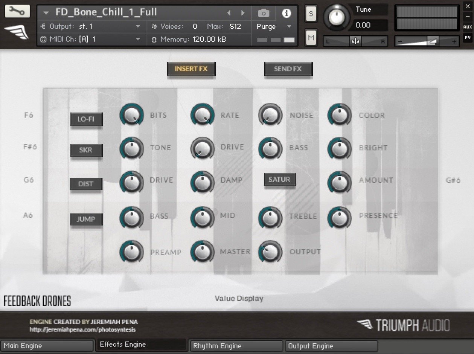
Task: Click the NOISE knob
Action: pyautogui.click(x=270, y=115)
